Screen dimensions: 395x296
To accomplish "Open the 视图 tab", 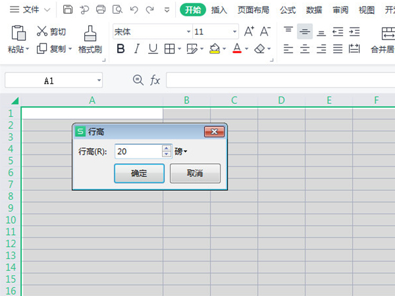I will (x=367, y=10).
